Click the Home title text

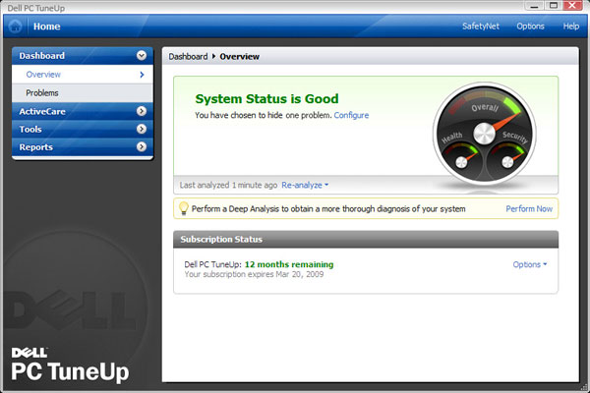tap(46, 27)
